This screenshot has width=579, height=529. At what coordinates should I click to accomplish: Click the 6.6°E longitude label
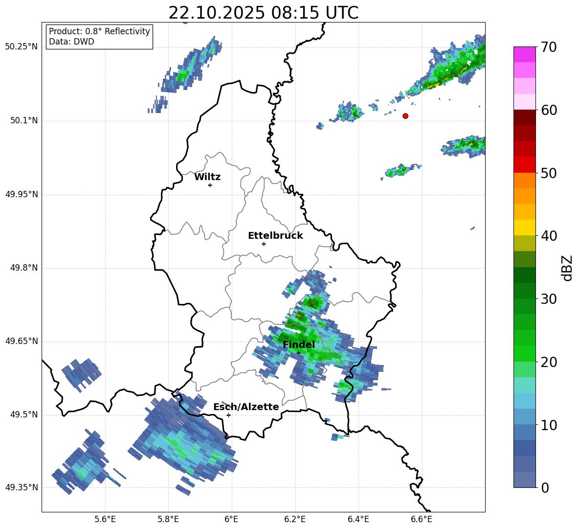[422, 519]
